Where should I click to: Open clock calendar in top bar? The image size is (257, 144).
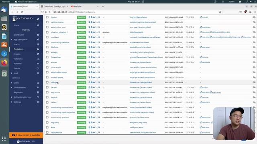[134, 2]
